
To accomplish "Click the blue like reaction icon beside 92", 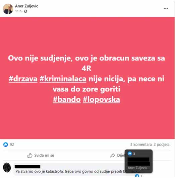I will click(6, 145).
